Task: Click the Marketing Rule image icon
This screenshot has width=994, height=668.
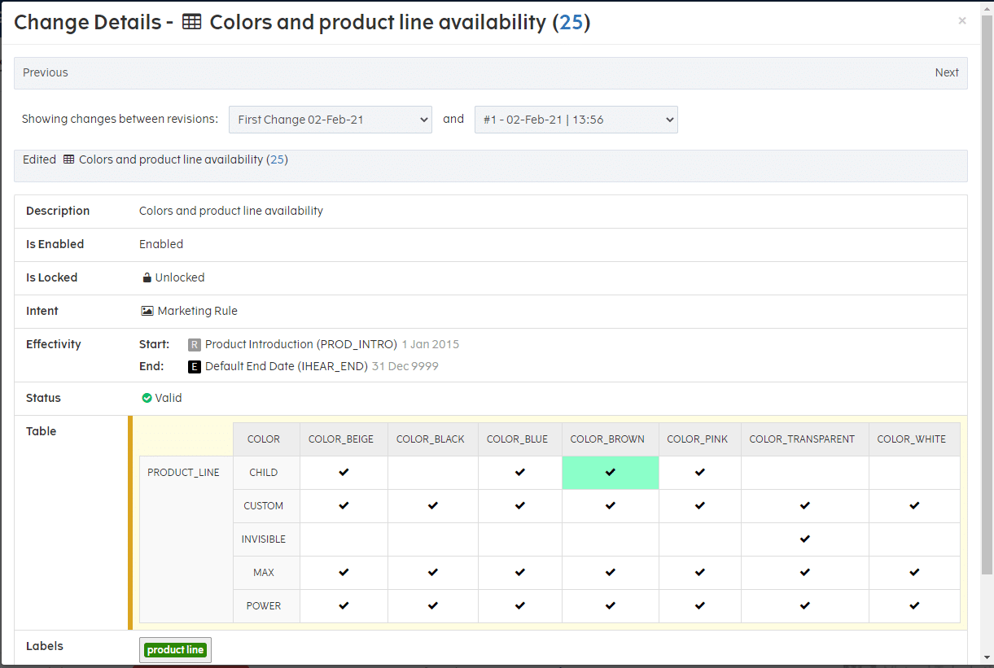Action: (x=147, y=311)
